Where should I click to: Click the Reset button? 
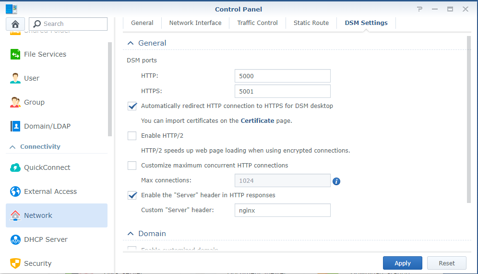(x=447, y=263)
